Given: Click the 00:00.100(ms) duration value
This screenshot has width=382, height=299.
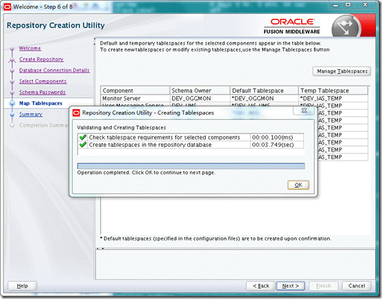Looking at the screenshot, I should [272, 137].
